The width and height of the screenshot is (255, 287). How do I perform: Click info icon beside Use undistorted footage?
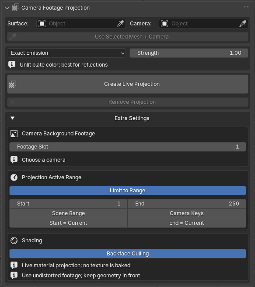coord(14,275)
